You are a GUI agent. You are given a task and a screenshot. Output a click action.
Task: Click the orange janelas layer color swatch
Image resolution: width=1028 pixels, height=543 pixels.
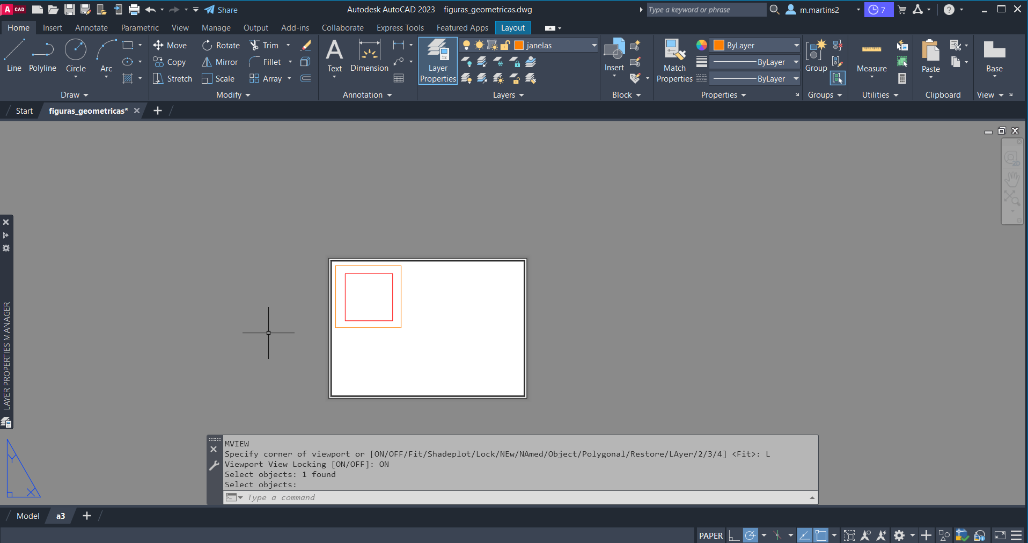(x=519, y=46)
